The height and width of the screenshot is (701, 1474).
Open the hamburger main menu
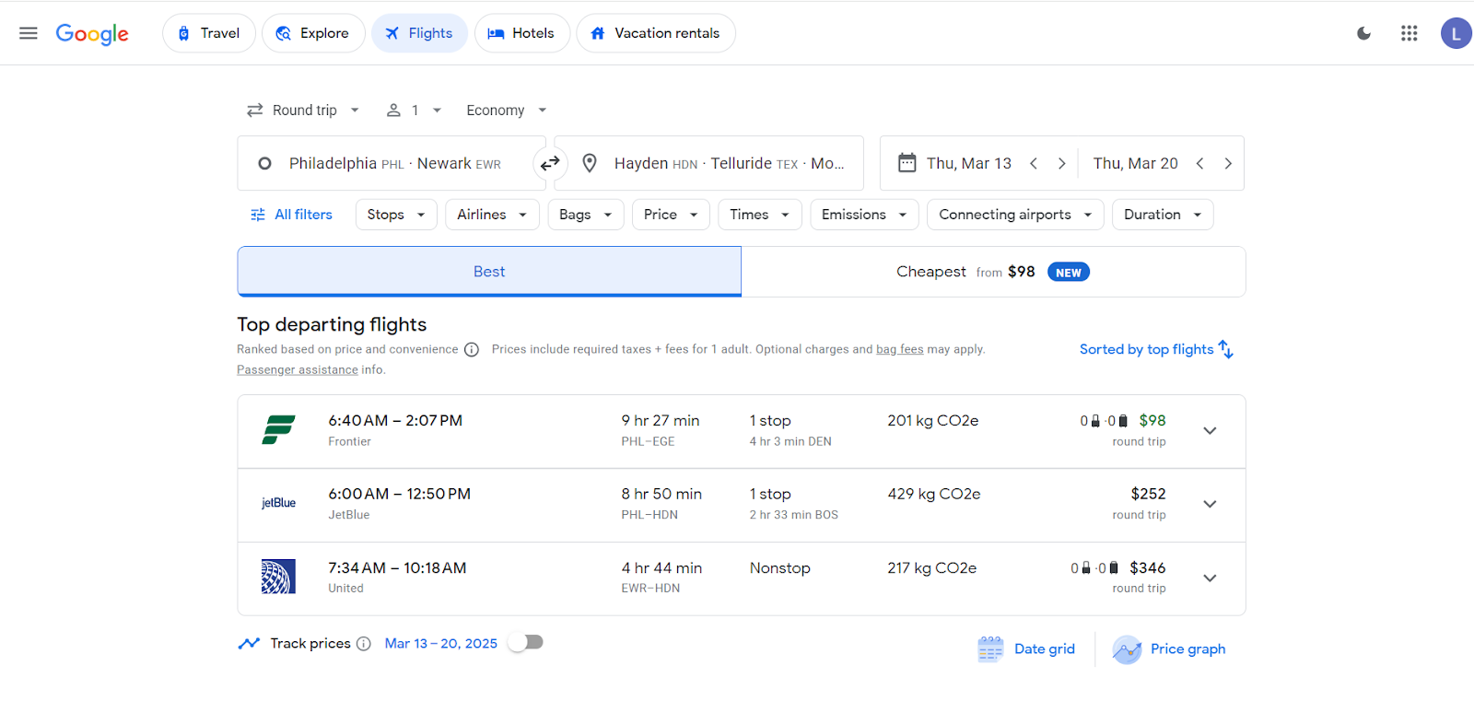29,33
